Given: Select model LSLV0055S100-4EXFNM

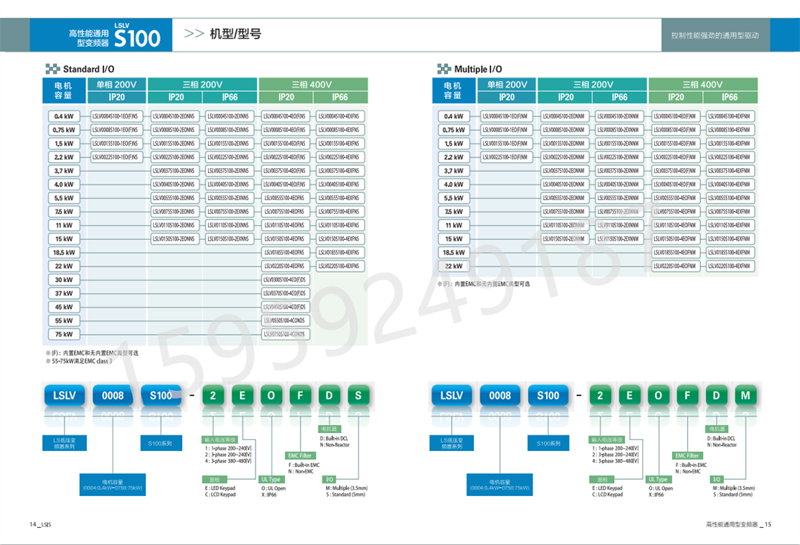Looking at the screenshot, I should (729, 198).
